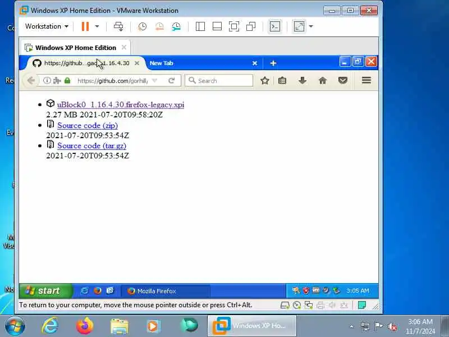Click the stretch guest display icon

299,26
